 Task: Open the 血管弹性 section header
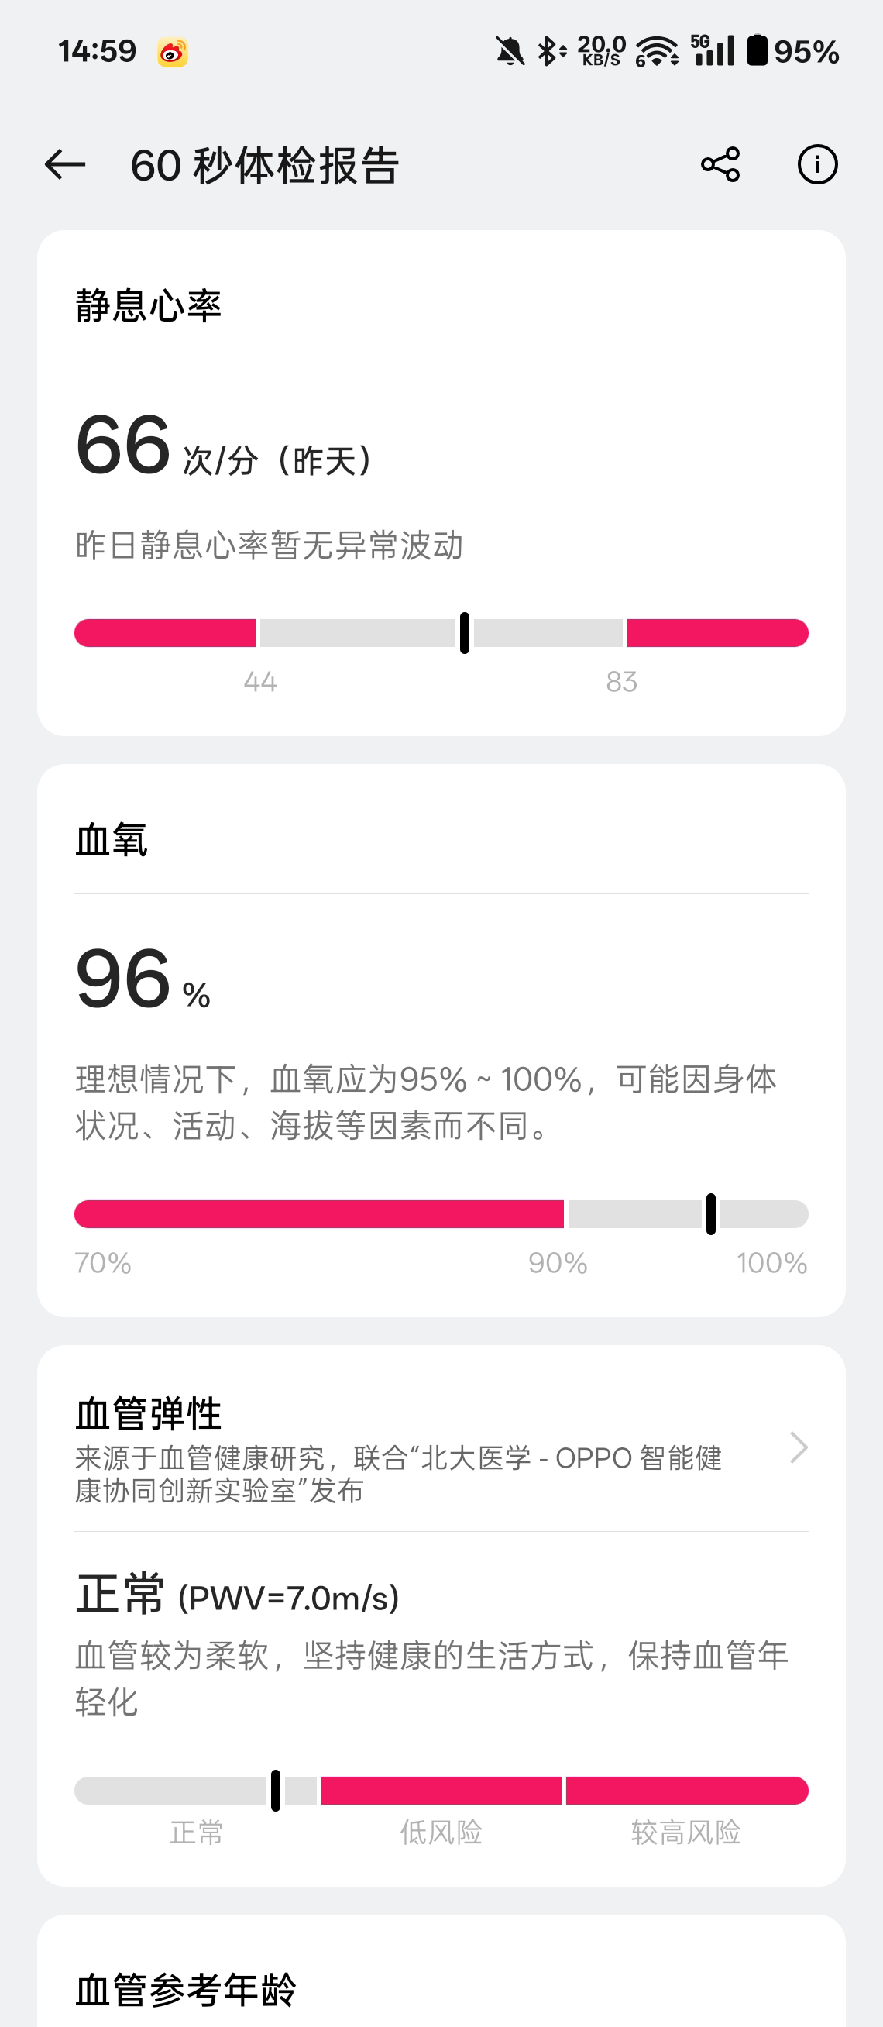click(149, 1413)
